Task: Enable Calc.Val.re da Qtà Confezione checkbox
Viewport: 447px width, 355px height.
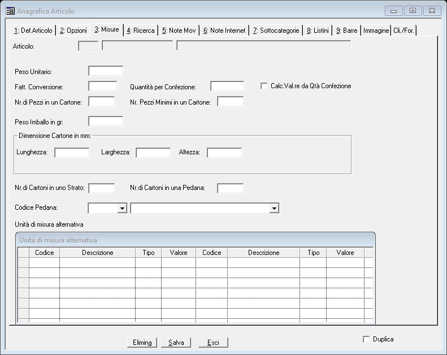Action: point(264,86)
